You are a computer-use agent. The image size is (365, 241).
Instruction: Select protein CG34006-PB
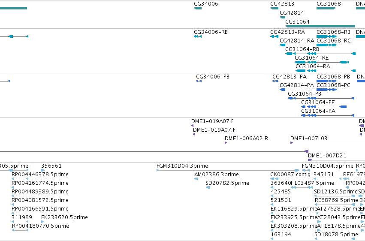(x=213, y=77)
